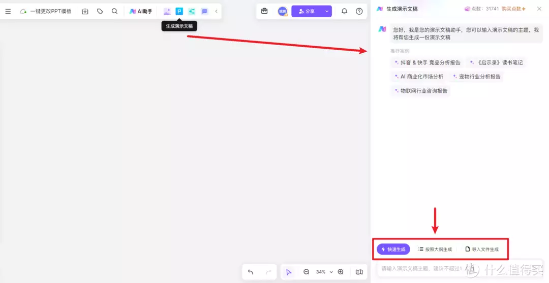Click the redo arrow icon
Screen dimensions: 549x283
coord(268,272)
